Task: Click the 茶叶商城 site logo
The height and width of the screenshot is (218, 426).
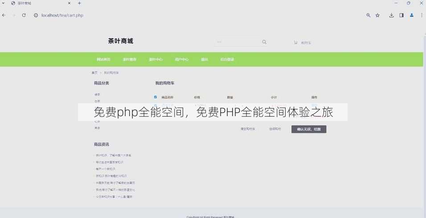Action: click(121, 41)
